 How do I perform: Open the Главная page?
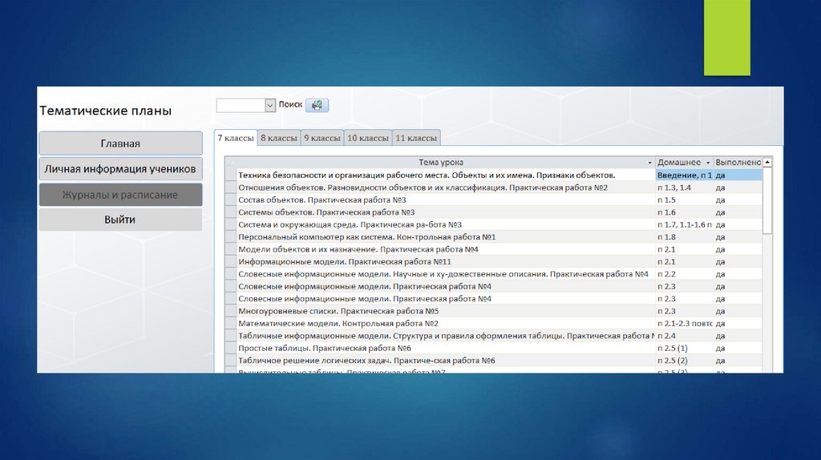click(x=120, y=143)
